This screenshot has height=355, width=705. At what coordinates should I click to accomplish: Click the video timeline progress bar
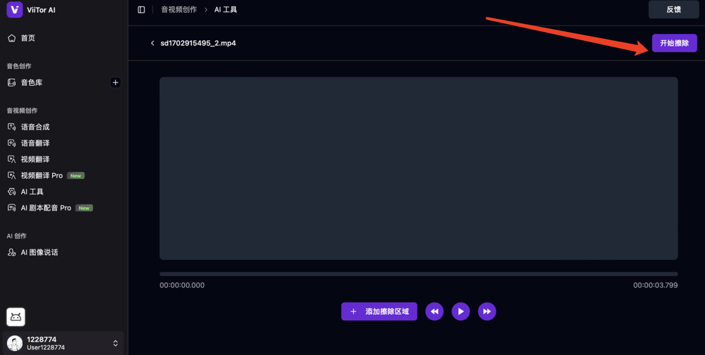point(419,274)
